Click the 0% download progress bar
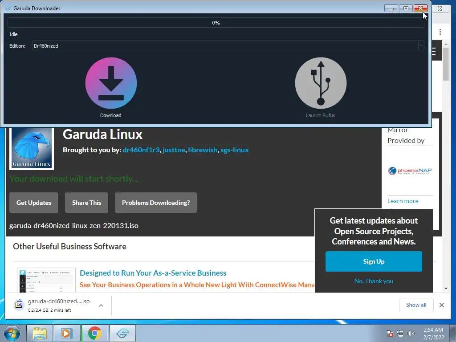Viewport: 456px width, 342px height. pos(216,23)
